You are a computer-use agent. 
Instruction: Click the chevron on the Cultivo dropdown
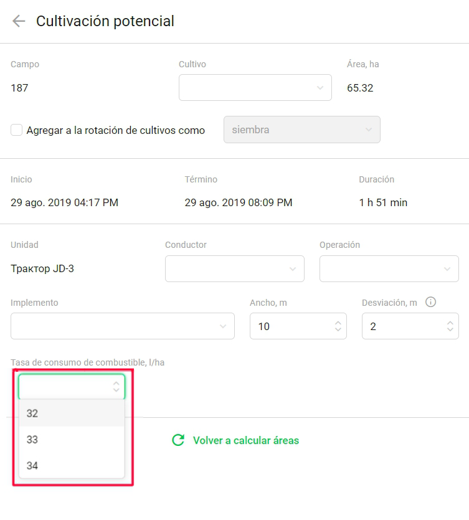[320, 87]
